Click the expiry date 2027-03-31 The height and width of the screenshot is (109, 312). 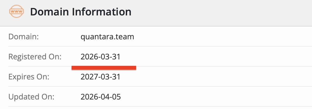[x=100, y=77]
